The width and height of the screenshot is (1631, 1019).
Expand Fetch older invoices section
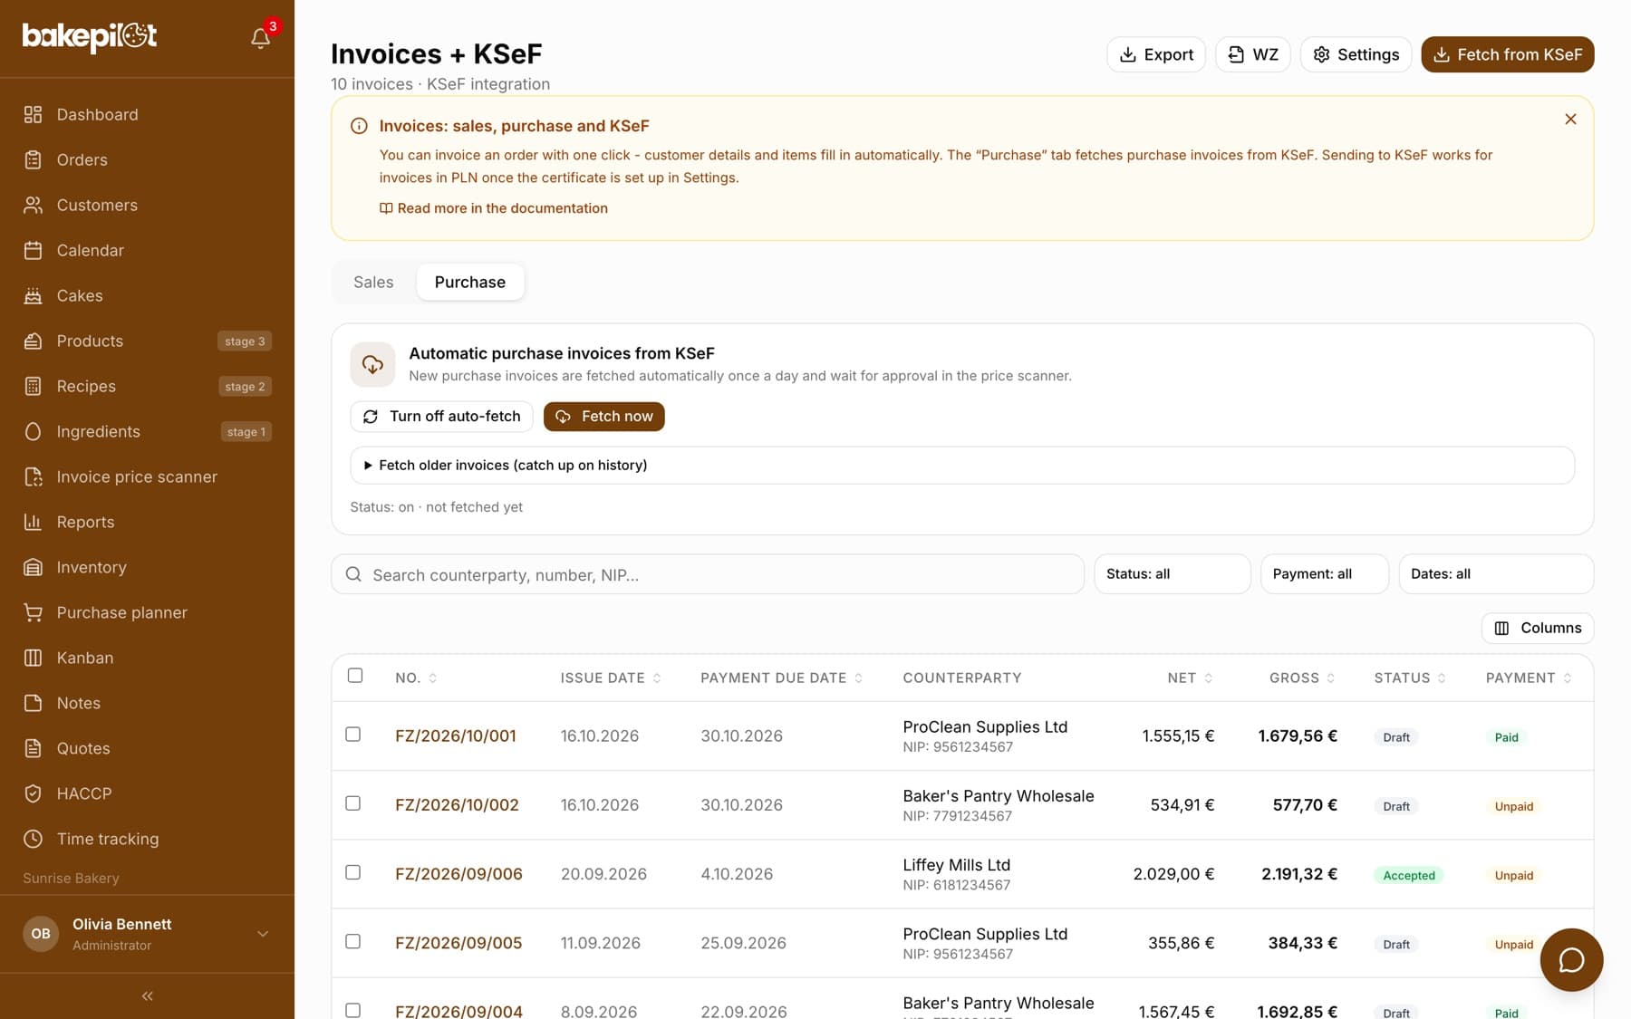click(x=961, y=466)
